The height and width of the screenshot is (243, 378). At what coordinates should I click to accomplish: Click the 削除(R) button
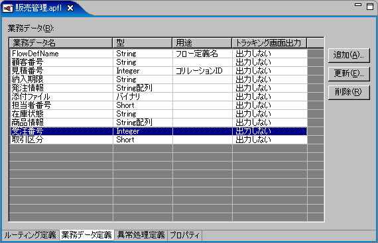(349, 92)
